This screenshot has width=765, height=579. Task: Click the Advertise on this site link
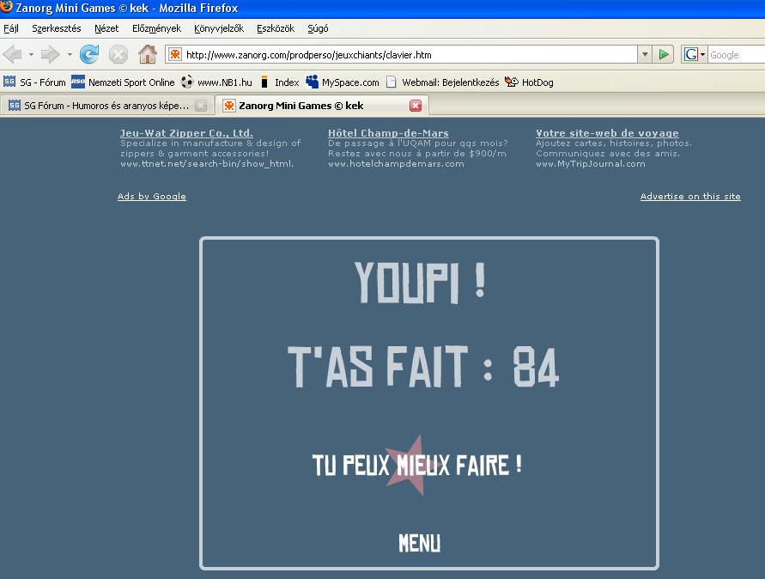689,197
